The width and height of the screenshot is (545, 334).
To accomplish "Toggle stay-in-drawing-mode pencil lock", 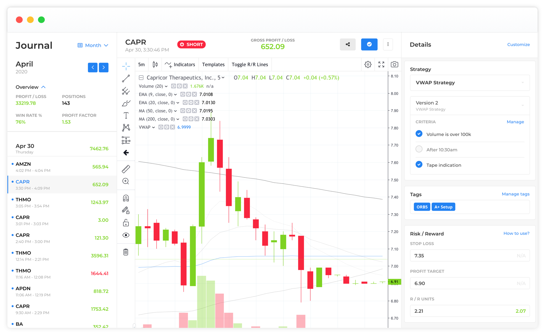I will pyautogui.click(x=126, y=210).
